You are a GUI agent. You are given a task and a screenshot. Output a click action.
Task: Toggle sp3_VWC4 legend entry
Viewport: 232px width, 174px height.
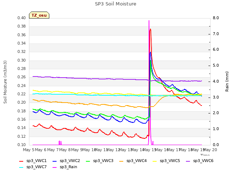[x=133, y=161]
